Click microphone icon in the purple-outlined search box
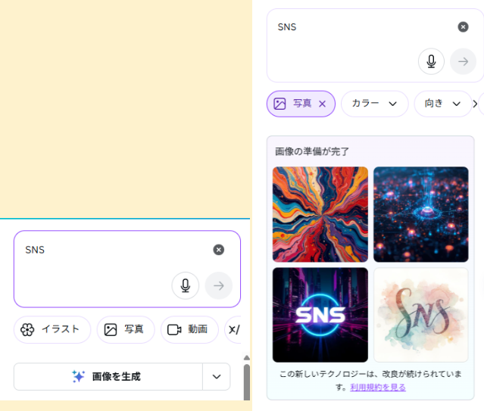Viewport: 484px width, 411px height. tap(185, 285)
